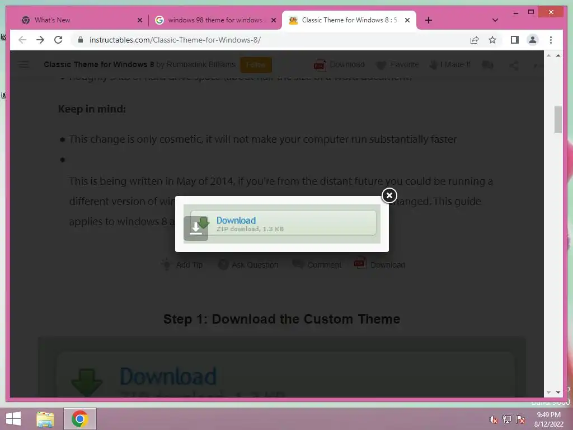Viewport: 573px width, 430px height.
Task: Close the Classic Theme for Windows 8 tab
Action: (407, 21)
